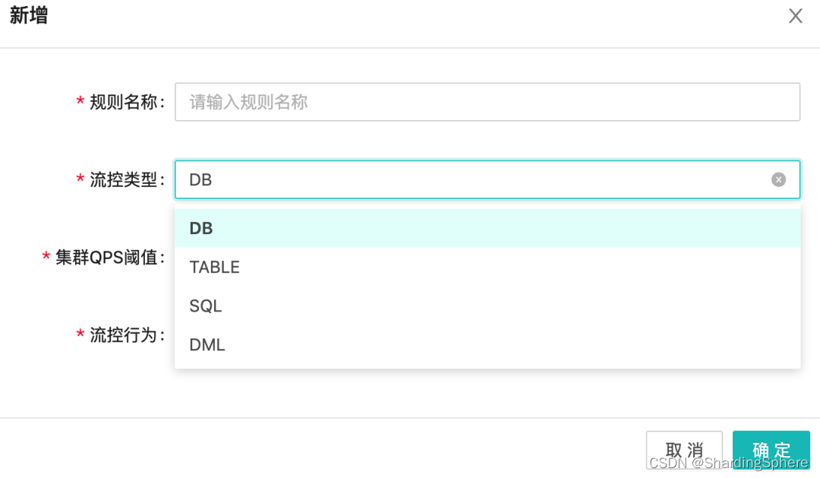Click the 新增 dialog title

point(30,15)
